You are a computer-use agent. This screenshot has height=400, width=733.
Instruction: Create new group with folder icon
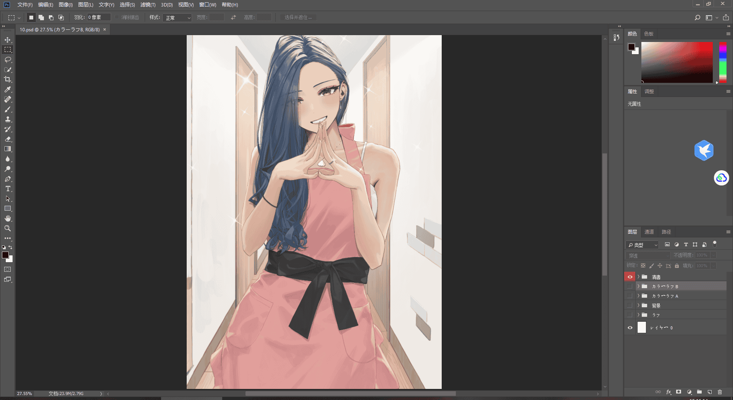[699, 392]
